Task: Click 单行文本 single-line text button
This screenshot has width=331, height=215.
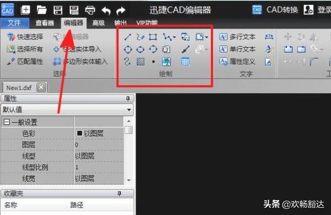Action: click(237, 50)
